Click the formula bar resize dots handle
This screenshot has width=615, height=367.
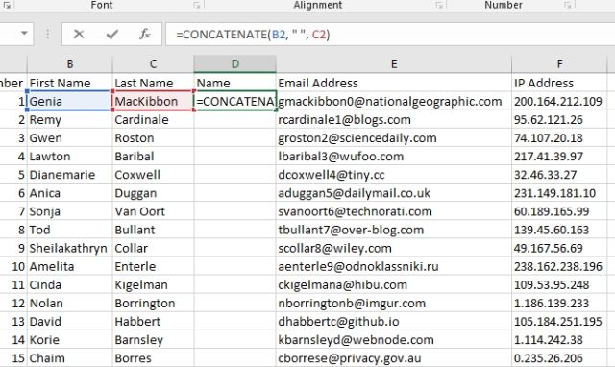[48, 35]
